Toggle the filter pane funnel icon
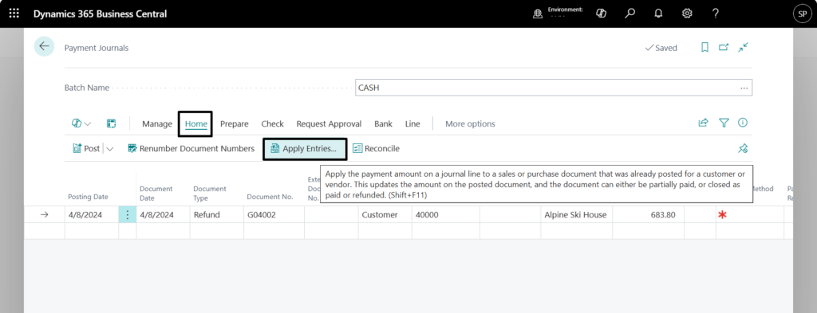Image resolution: width=817 pixels, height=313 pixels. [724, 123]
